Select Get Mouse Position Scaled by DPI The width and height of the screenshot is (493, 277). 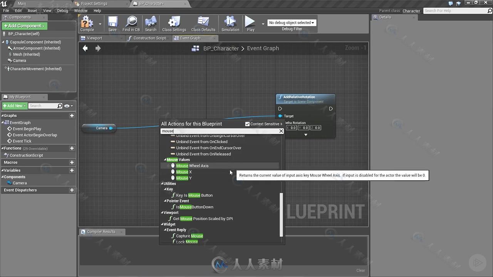coord(203,219)
